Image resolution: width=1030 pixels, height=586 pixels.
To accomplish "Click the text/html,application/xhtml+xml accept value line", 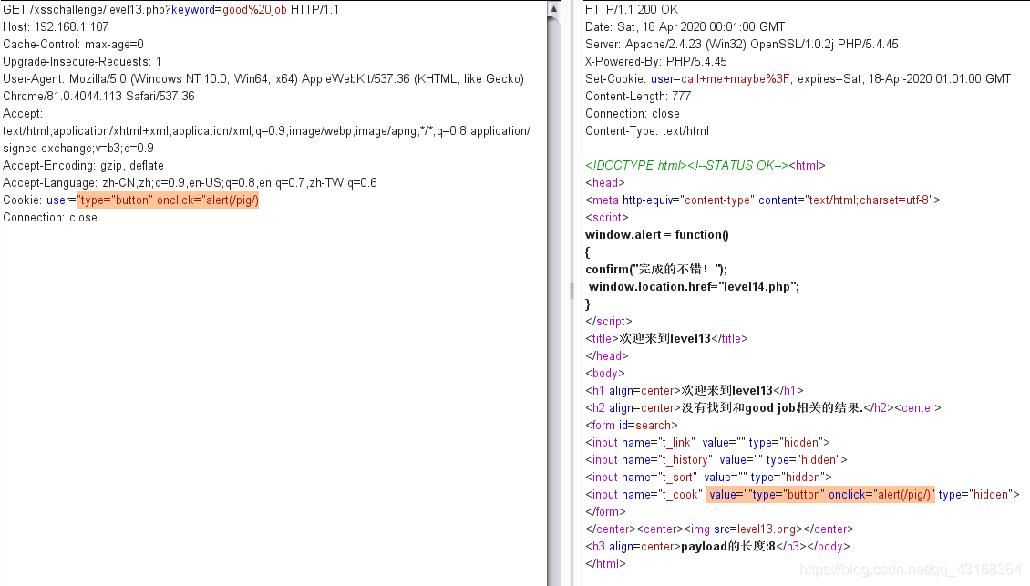I will coord(267,130).
